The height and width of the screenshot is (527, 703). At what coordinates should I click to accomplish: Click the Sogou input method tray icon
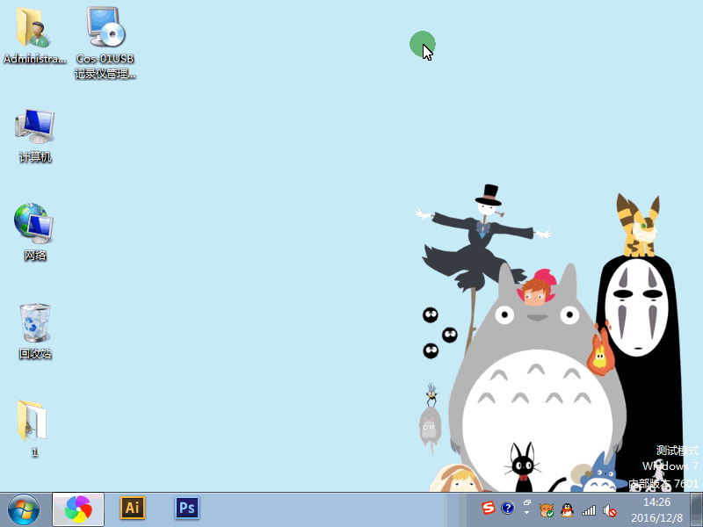point(489,509)
